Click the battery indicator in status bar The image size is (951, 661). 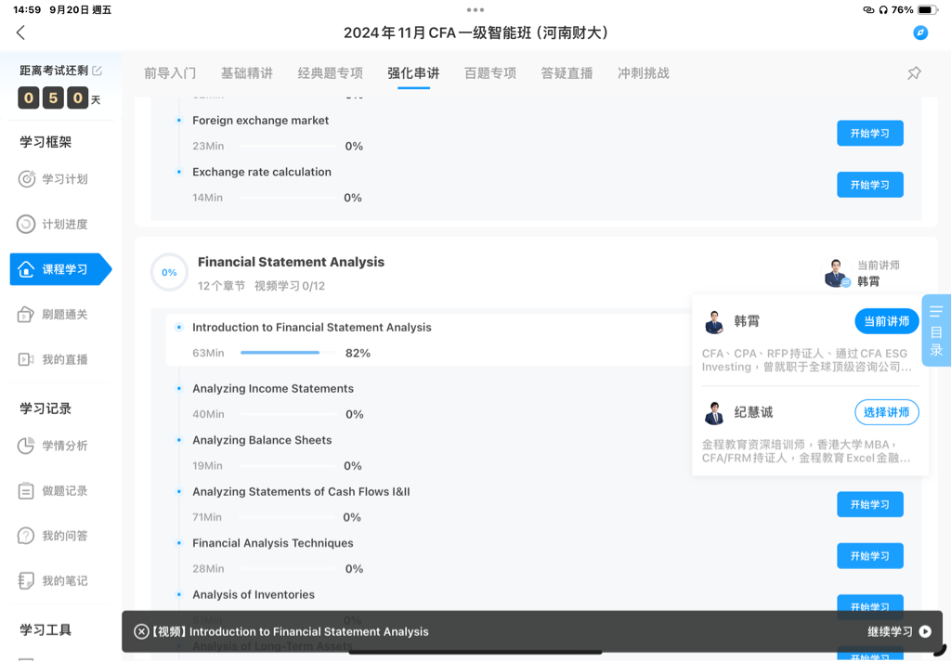coord(928,9)
